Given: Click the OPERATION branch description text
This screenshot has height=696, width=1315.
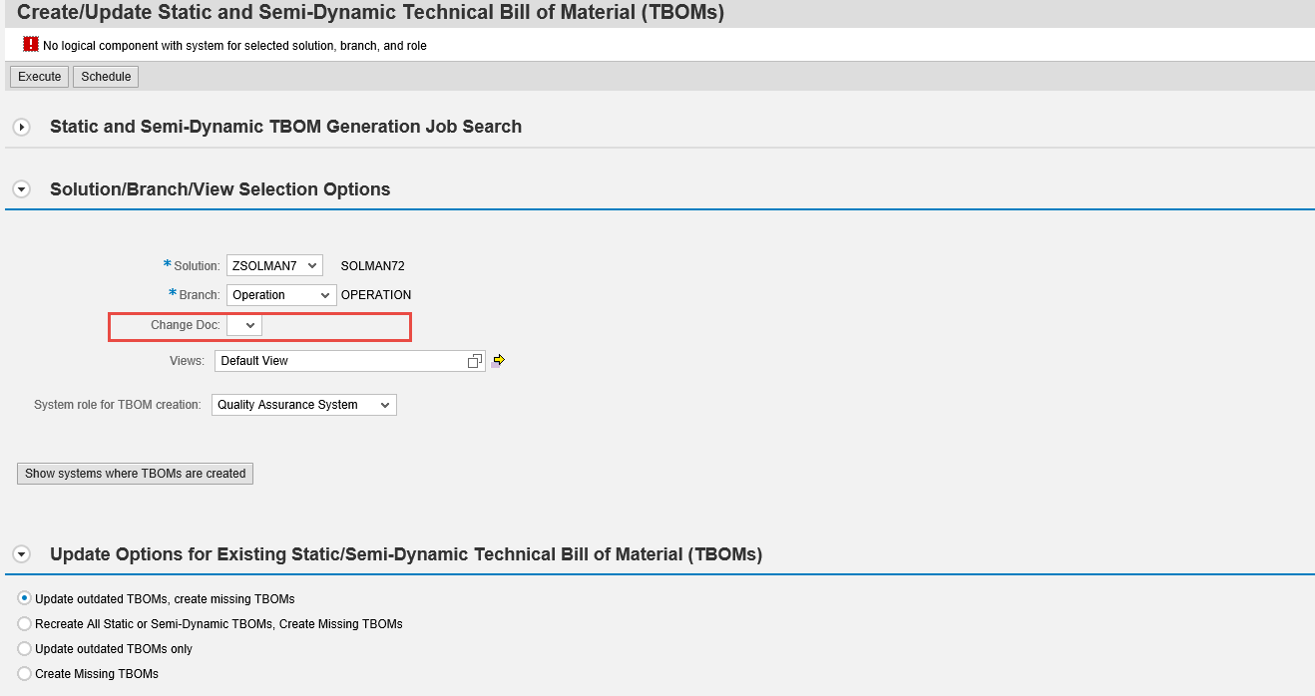Looking at the screenshot, I should 376,295.
